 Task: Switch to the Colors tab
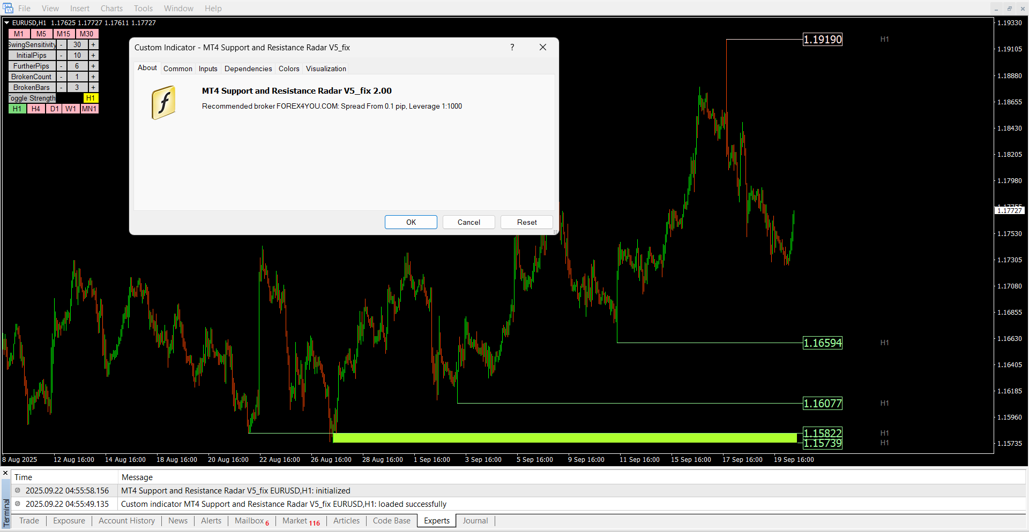[x=288, y=69]
